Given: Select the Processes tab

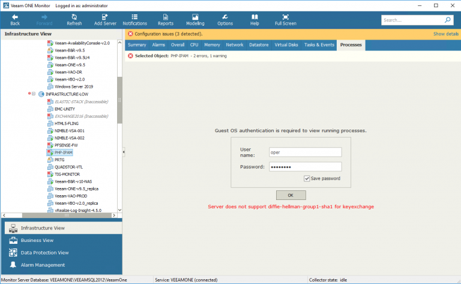Looking at the screenshot, I should point(351,45).
